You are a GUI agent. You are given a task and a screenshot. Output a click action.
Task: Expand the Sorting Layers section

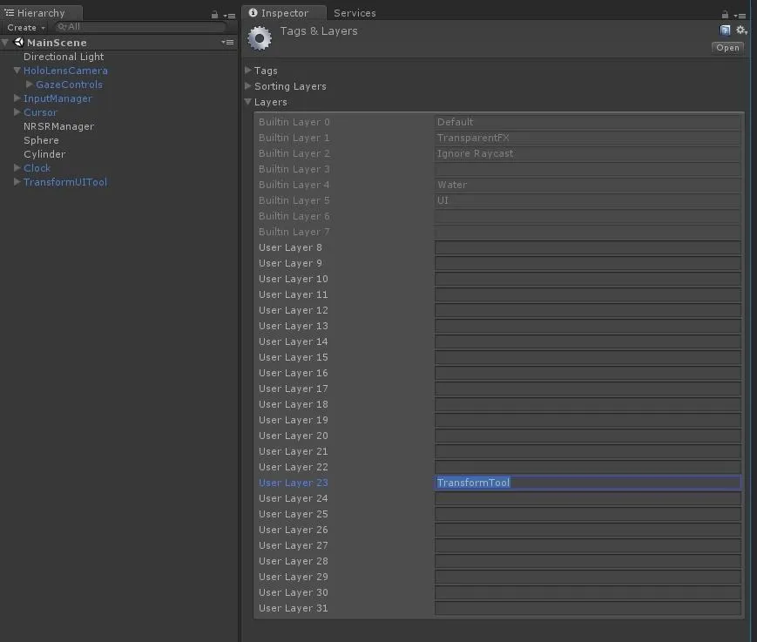coord(248,86)
